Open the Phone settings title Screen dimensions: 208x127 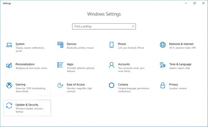point(122,44)
